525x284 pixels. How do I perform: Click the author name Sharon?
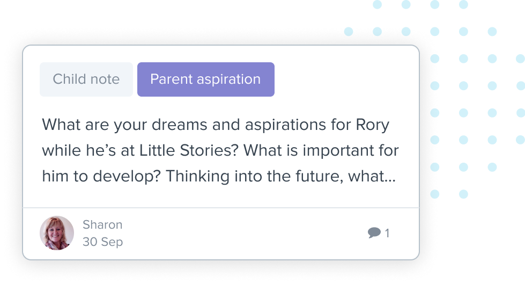coord(102,225)
